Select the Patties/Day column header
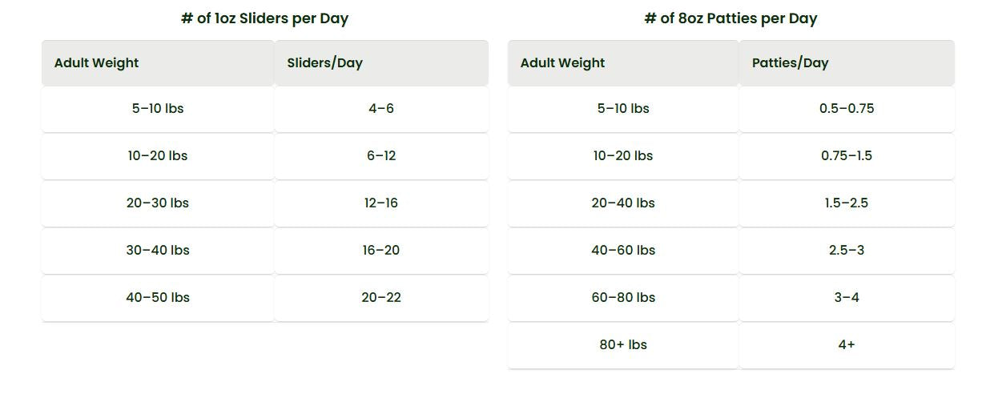Viewport: 982px width, 414px height. 790,63
